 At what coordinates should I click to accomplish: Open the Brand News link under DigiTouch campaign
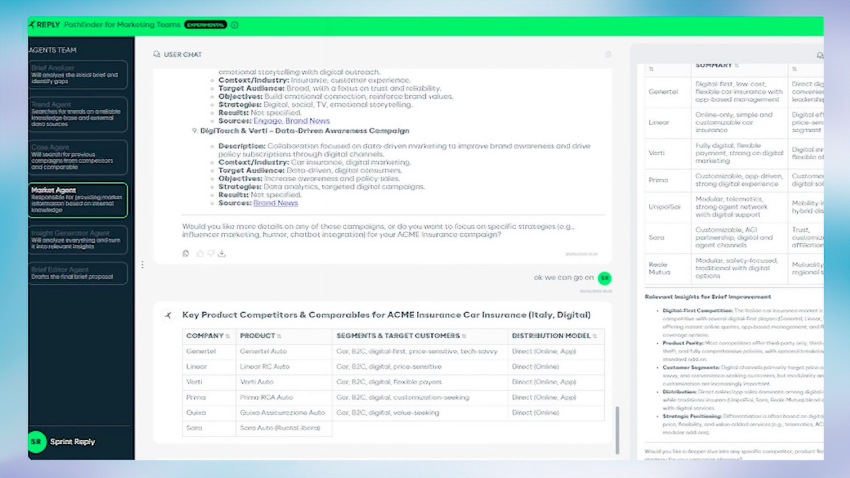point(276,203)
